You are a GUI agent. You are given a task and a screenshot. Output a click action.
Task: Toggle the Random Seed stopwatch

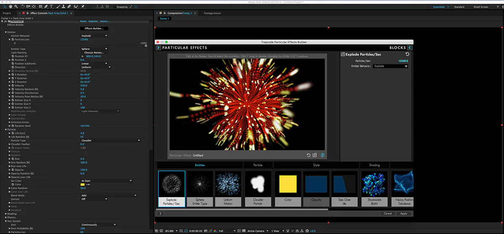12,126
